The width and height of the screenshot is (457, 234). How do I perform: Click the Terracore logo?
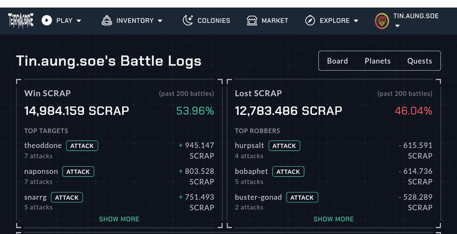point(20,20)
